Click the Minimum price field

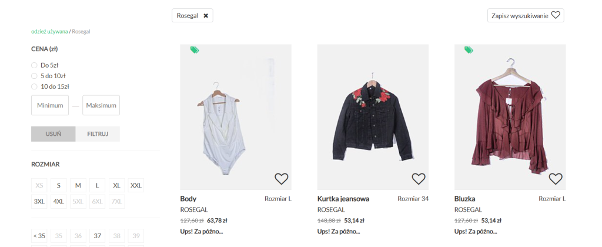point(50,105)
